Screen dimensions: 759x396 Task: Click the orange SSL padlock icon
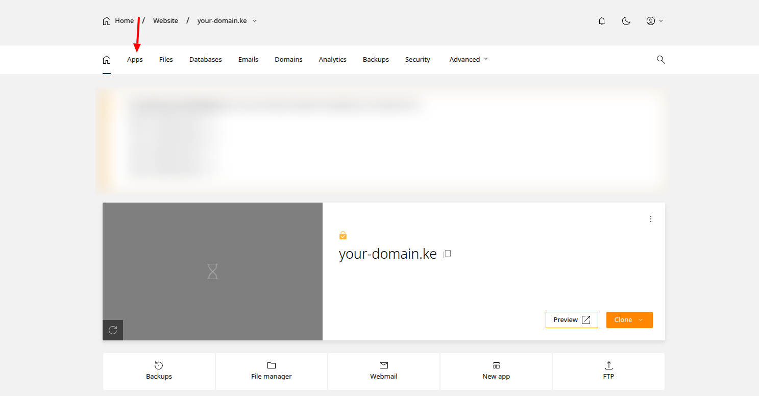pos(343,235)
